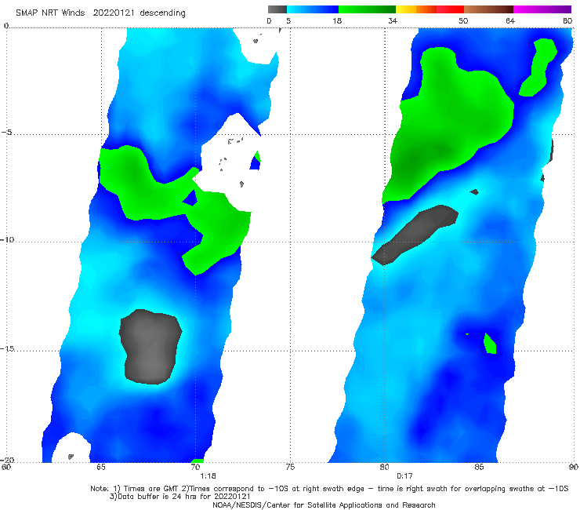
Task: Click the gray 0-5 segment of the color bar
Action: [277, 9]
